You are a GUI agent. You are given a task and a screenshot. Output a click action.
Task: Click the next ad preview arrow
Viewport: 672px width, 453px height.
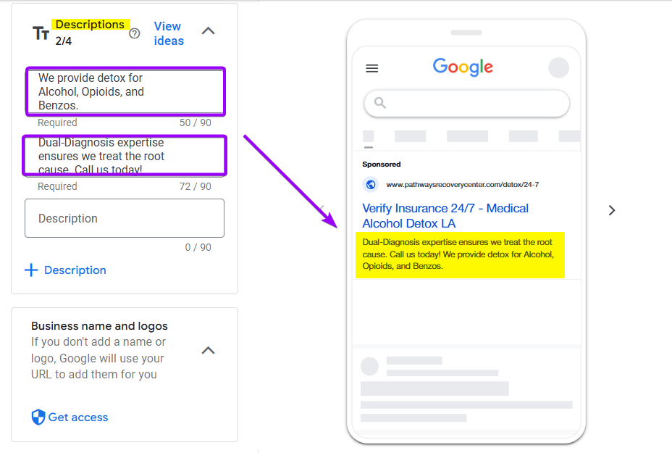[x=612, y=210]
